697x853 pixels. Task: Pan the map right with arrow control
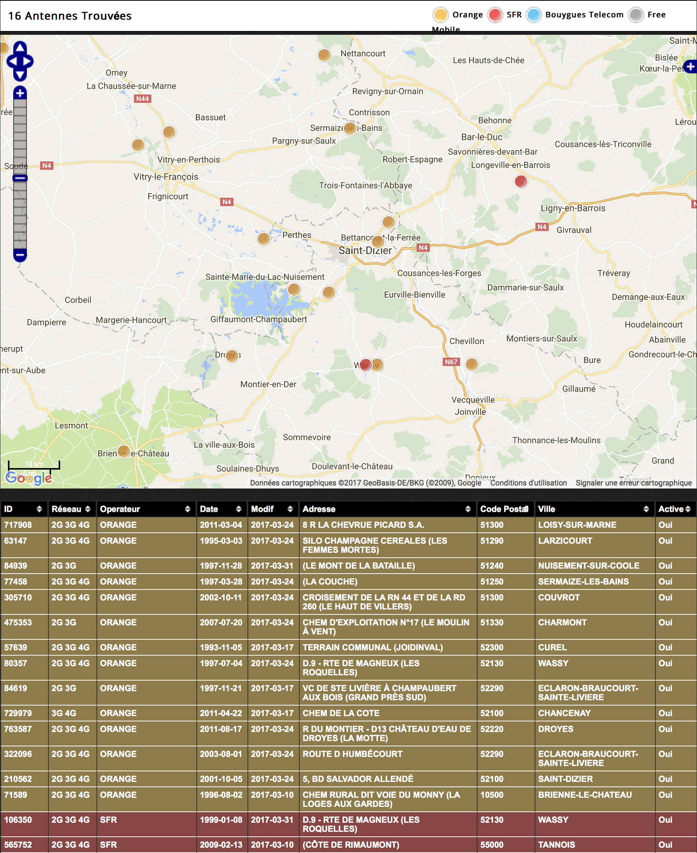click(x=28, y=61)
